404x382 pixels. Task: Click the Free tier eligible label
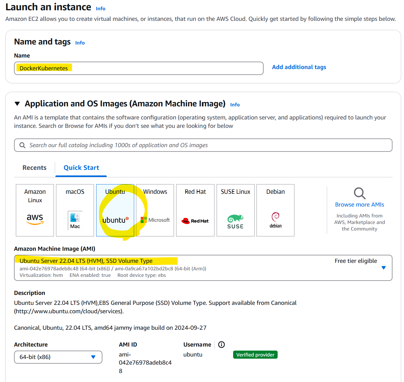point(356,261)
